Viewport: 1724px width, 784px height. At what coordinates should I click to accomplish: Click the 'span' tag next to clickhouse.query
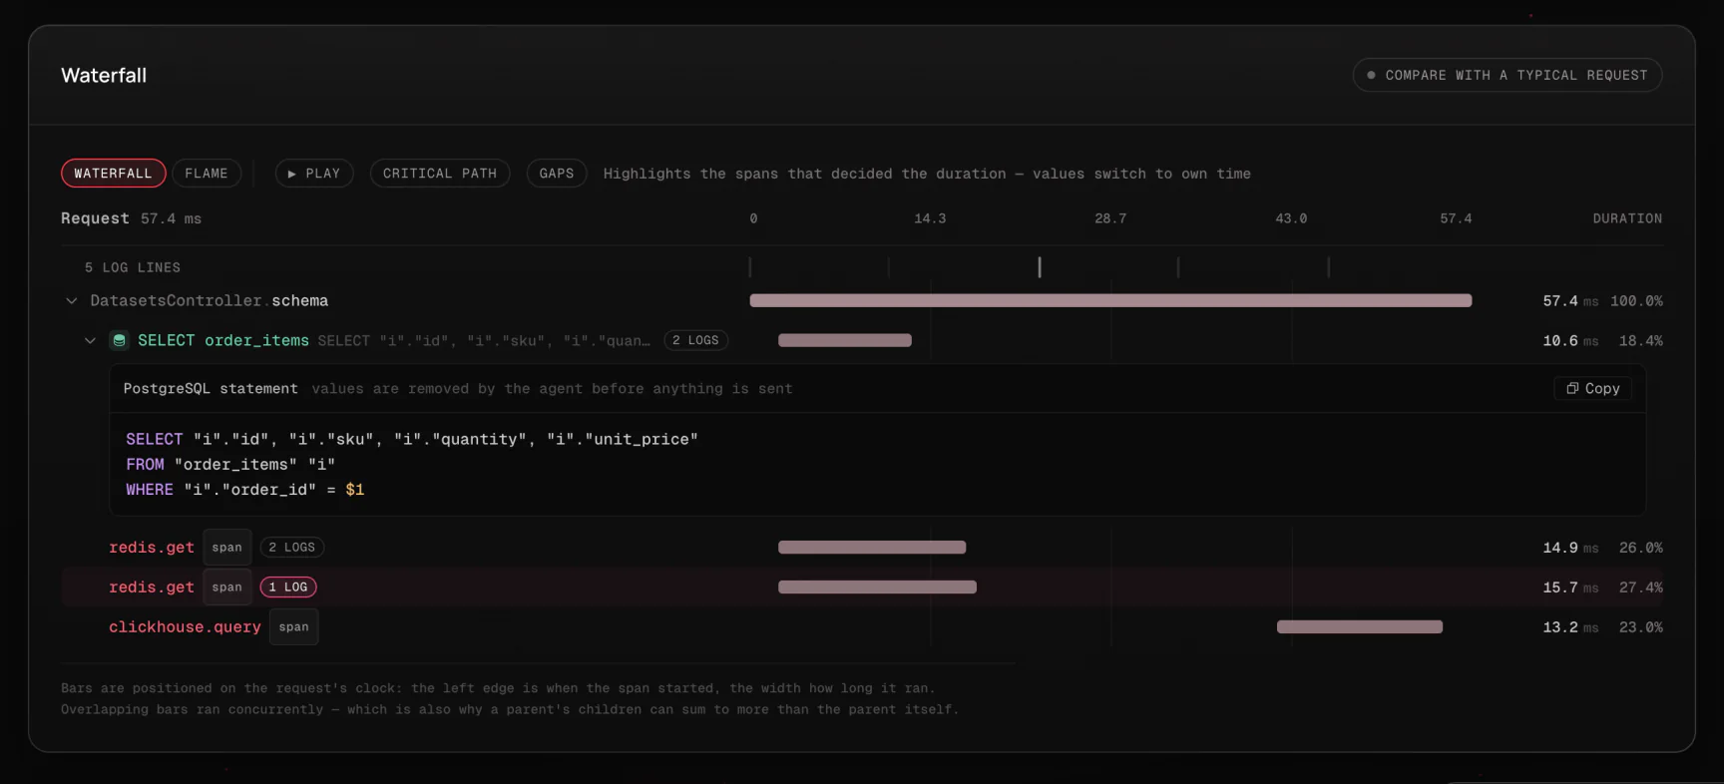click(294, 626)
